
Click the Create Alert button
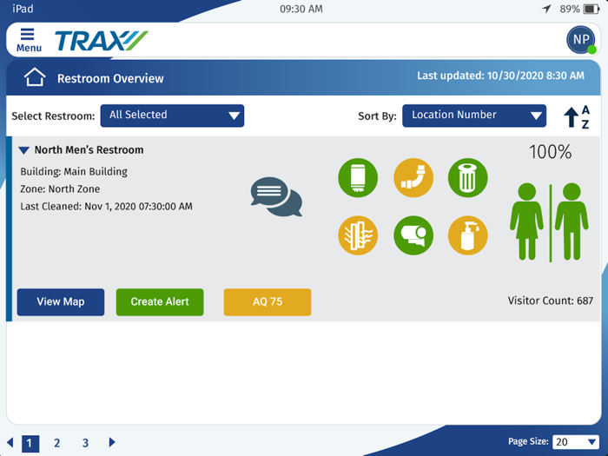(160, 301)
